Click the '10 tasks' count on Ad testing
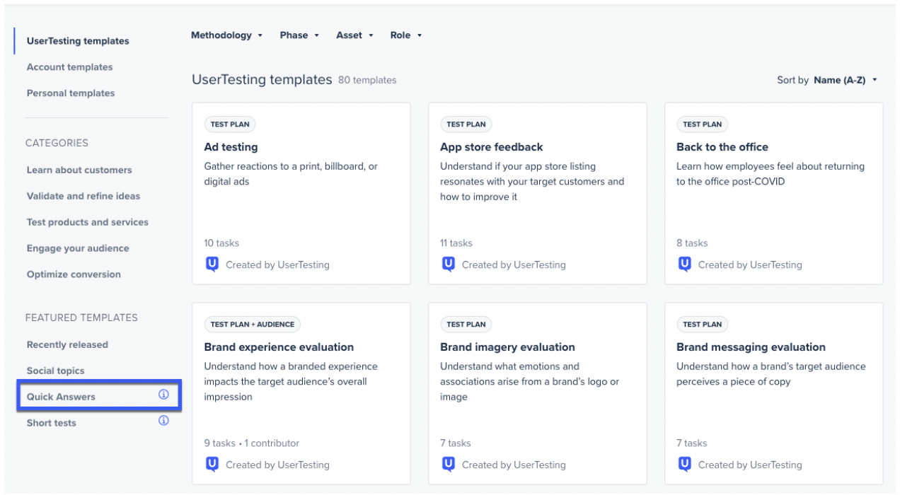The height and width of the screenshot is (495, 900). pos(221,243)
